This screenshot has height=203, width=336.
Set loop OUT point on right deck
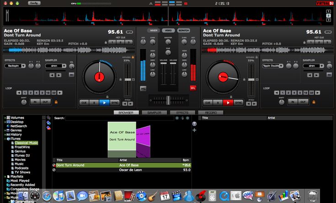tap(303, 102)
